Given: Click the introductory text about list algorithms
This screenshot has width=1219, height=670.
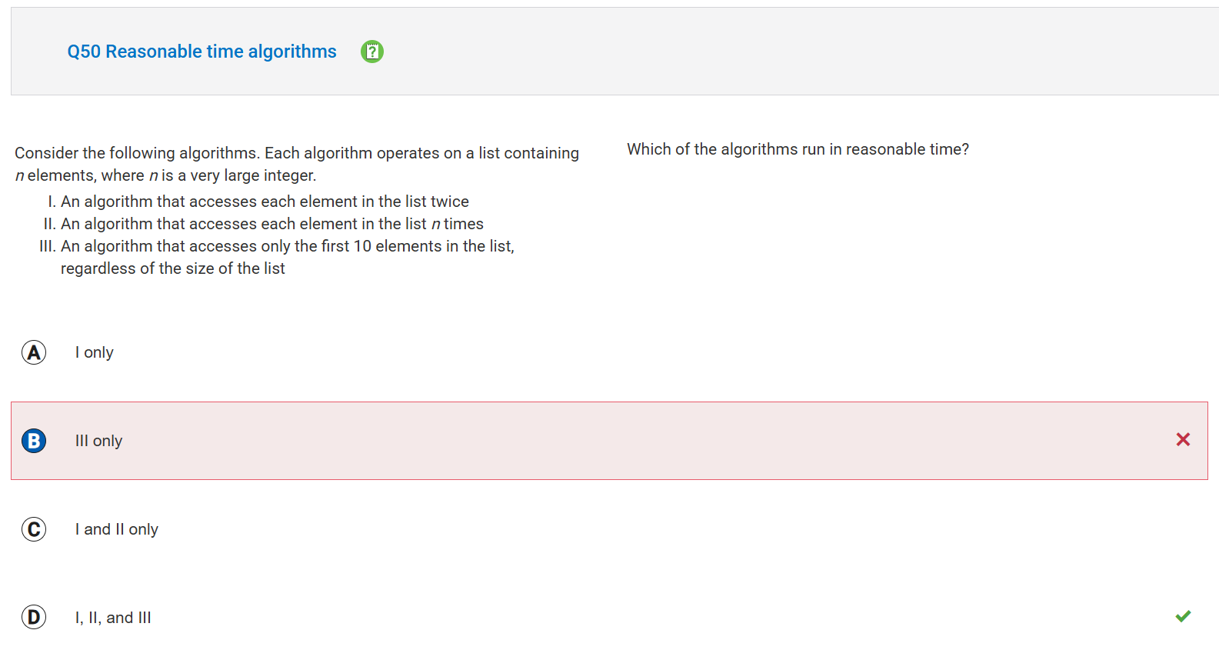Looking at the screenshot, I should pyautogui.click(x=297, y=164).
